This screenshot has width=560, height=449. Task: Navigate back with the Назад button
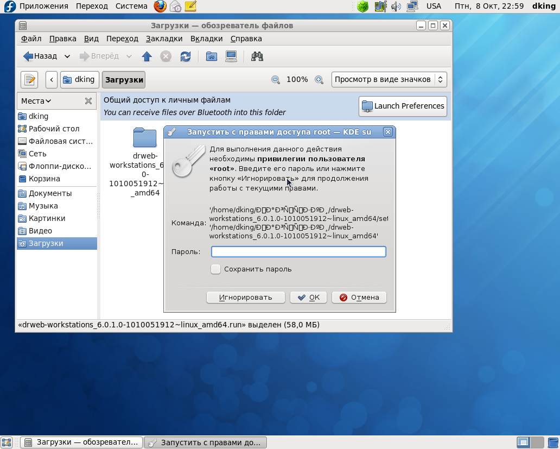[40, 56]
